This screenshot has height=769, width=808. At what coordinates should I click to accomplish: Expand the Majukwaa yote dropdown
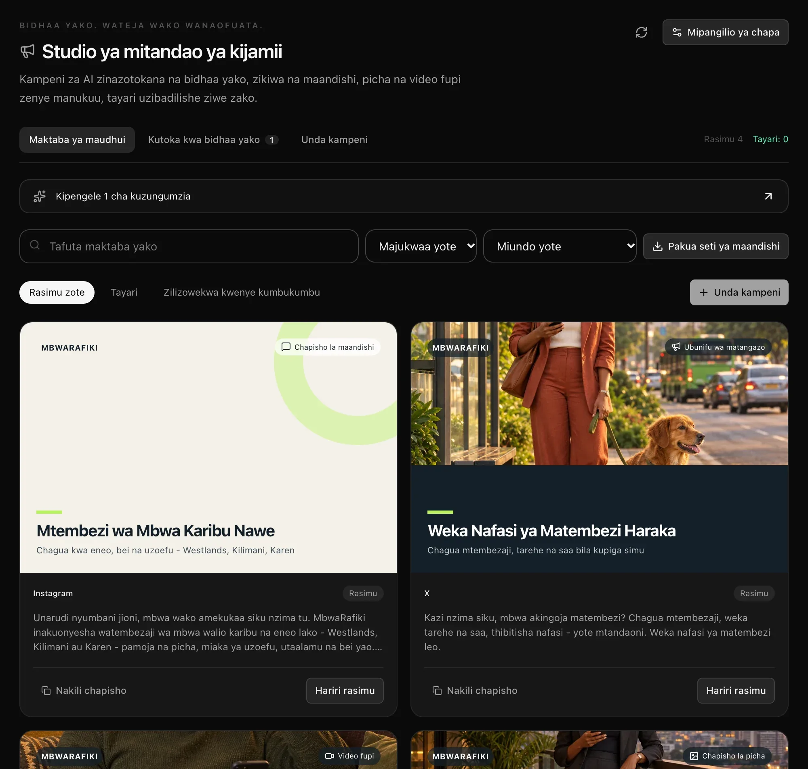tap(421, 246)
